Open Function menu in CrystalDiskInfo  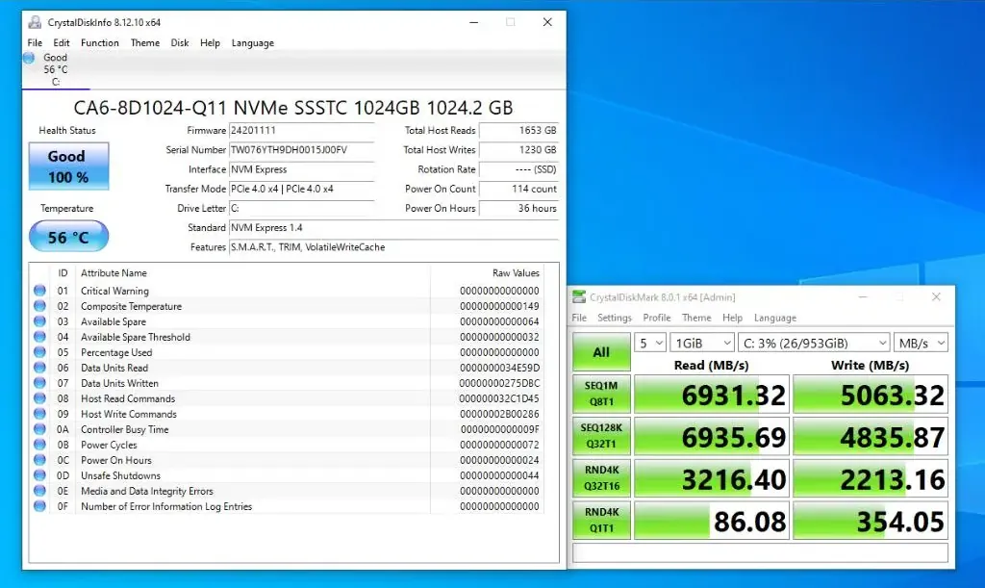100,42
